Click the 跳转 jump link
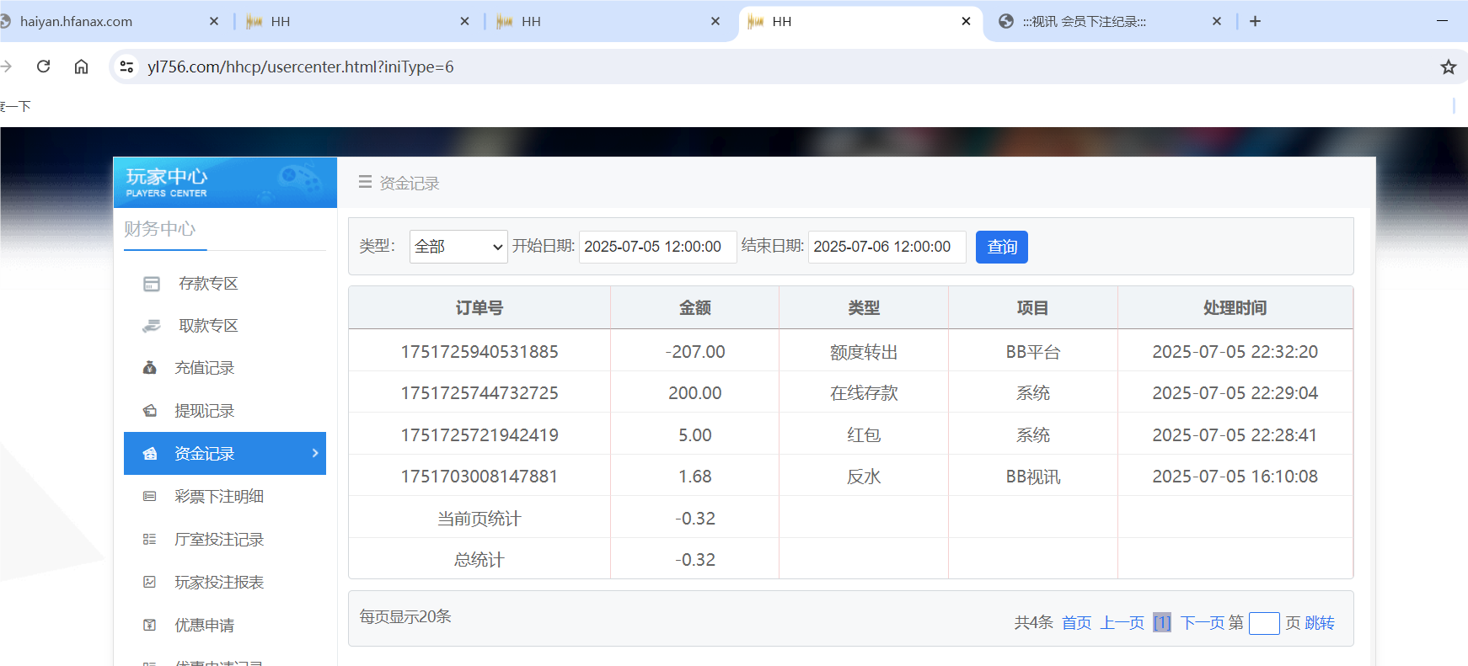The height and width of the screenshot is (666, 1468). pos(1320,623)
